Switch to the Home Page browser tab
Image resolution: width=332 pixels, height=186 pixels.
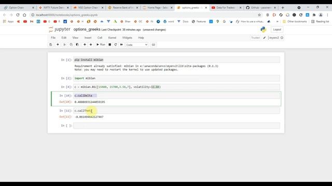coord(158,8)
